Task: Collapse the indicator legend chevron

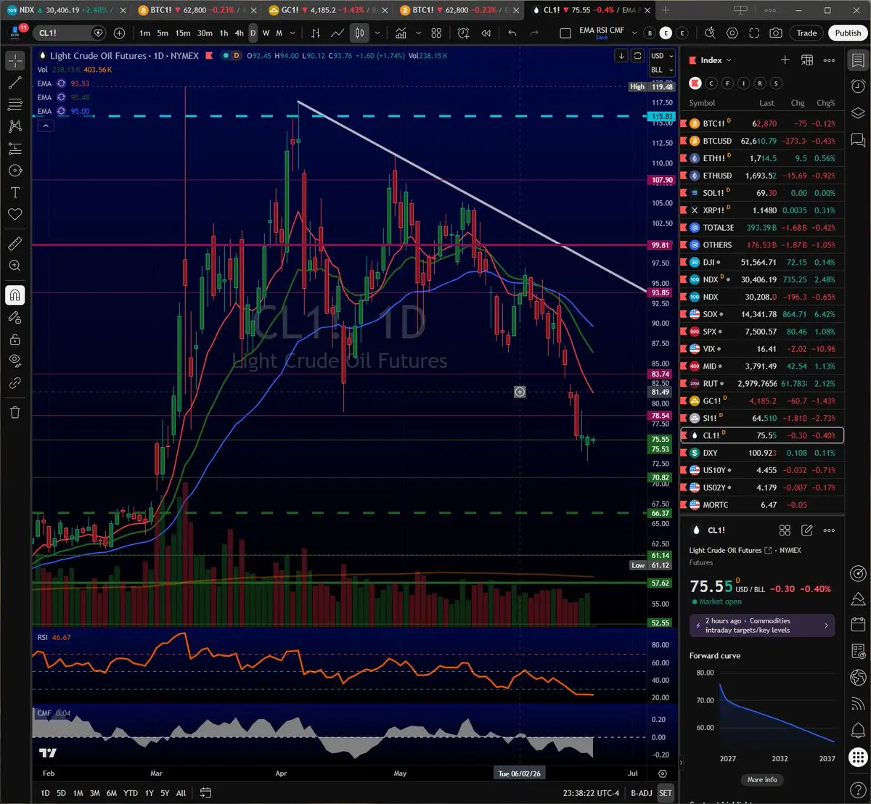Action: pyautogui.click(x=45, y=126)
